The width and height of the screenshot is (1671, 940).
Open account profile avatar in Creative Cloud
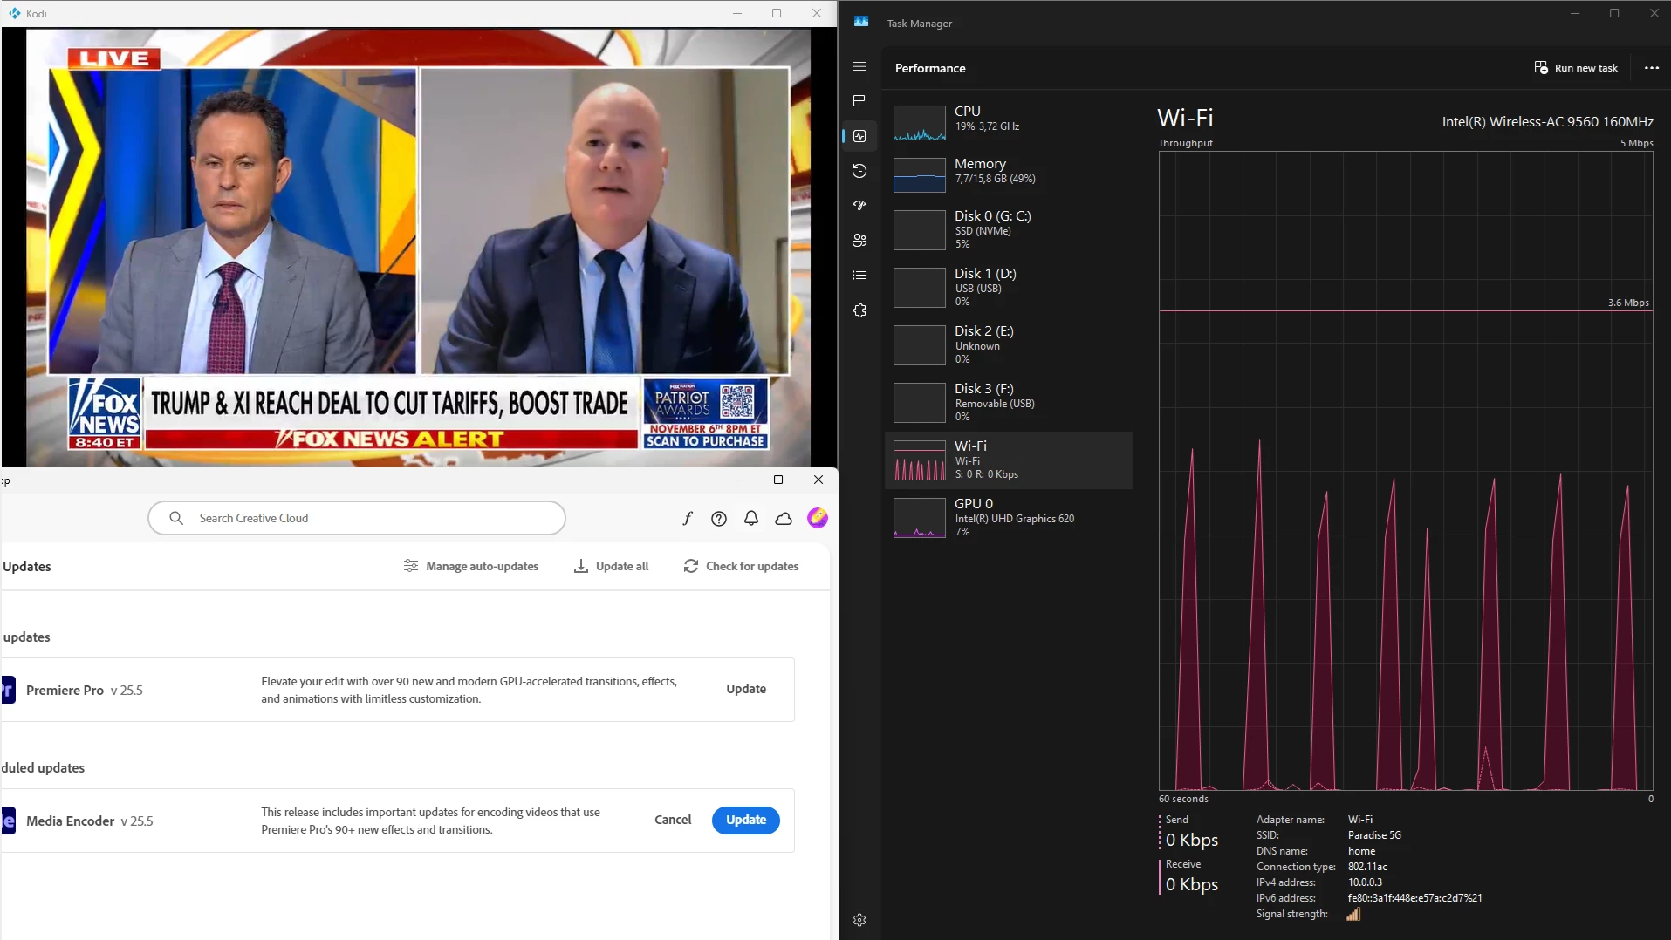(818, 518)
